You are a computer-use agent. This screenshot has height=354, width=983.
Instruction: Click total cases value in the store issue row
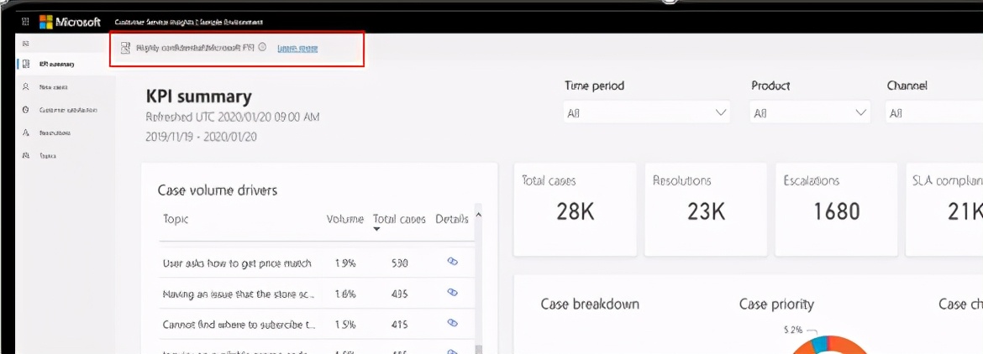click(x=399, y=294)
